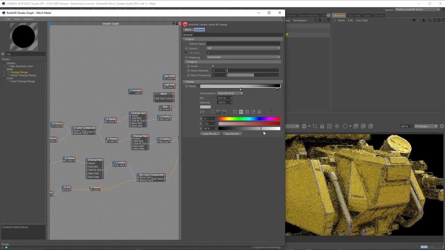Screen dimensions: 445x250
Task: Click the back arrow in Attributes panel
Action: [413, 20]
